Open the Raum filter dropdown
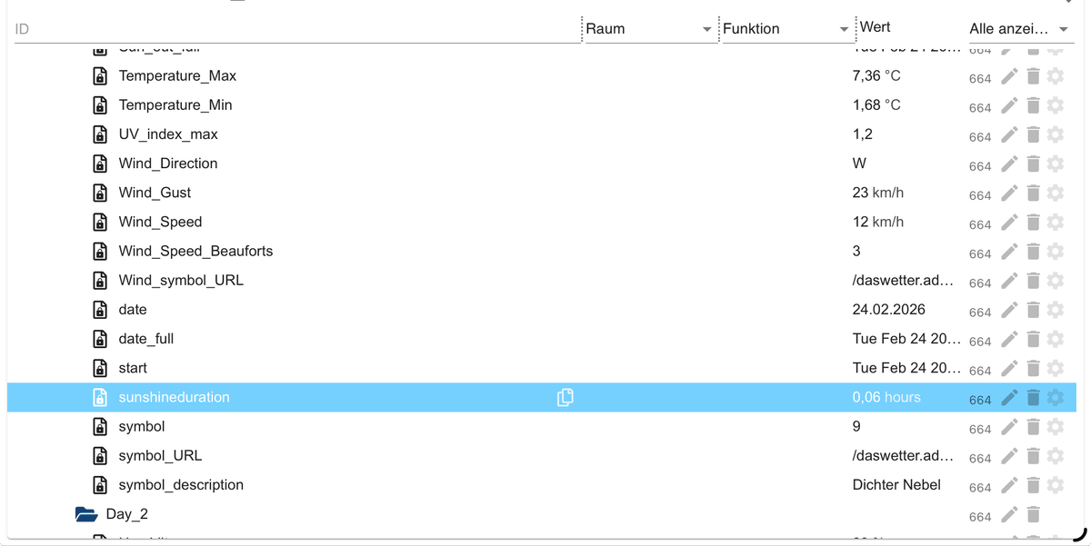 point(707,30)
